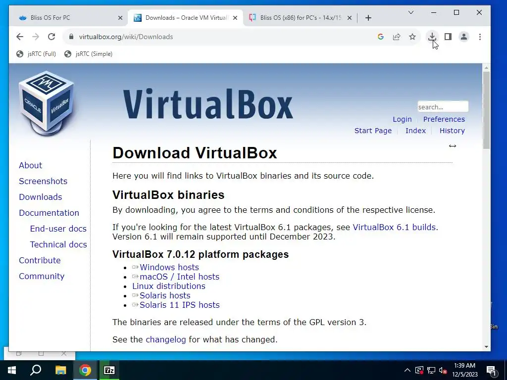
Task: Open the jsRTC (Full) bookmark
Action: 36,54
